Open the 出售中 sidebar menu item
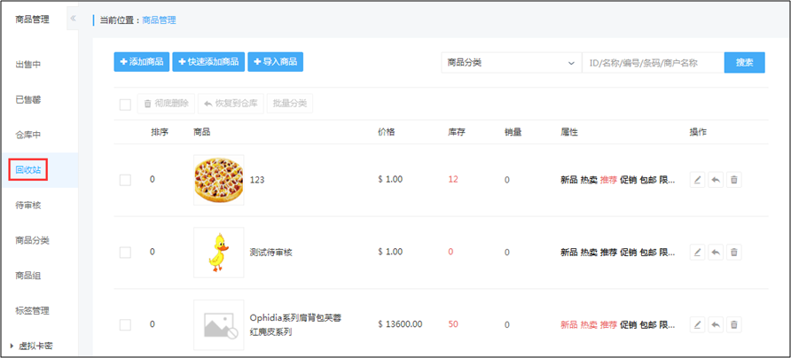Viewport: 791px width, 358px height. pyautogui.click(x=28, y=65)
